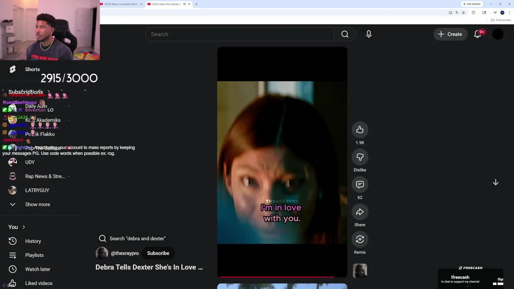514x289 pixels.
Task: Open Rap News & Stre... subscription
Action: point(45,176)
